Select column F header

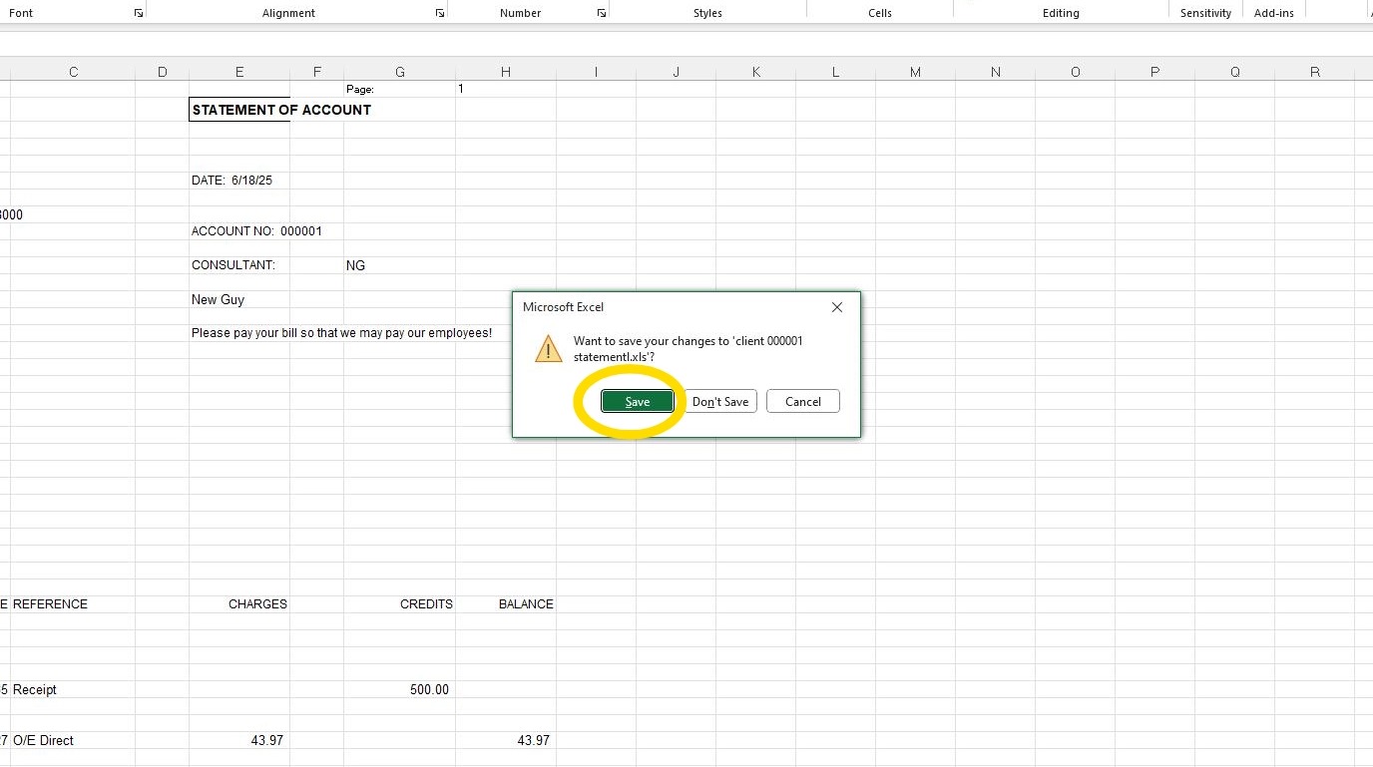[317, 72]
